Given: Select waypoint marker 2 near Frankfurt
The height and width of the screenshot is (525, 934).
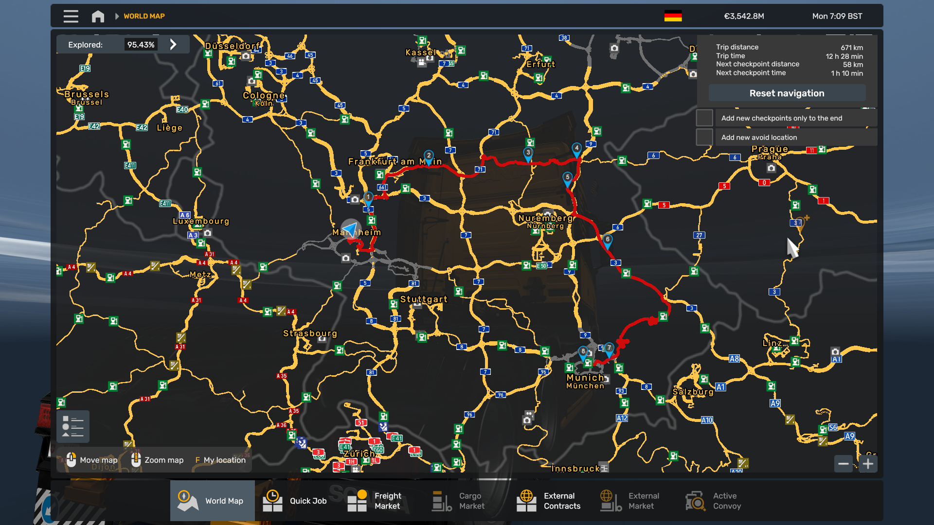Looking at the screenshot, I should 428,155.
